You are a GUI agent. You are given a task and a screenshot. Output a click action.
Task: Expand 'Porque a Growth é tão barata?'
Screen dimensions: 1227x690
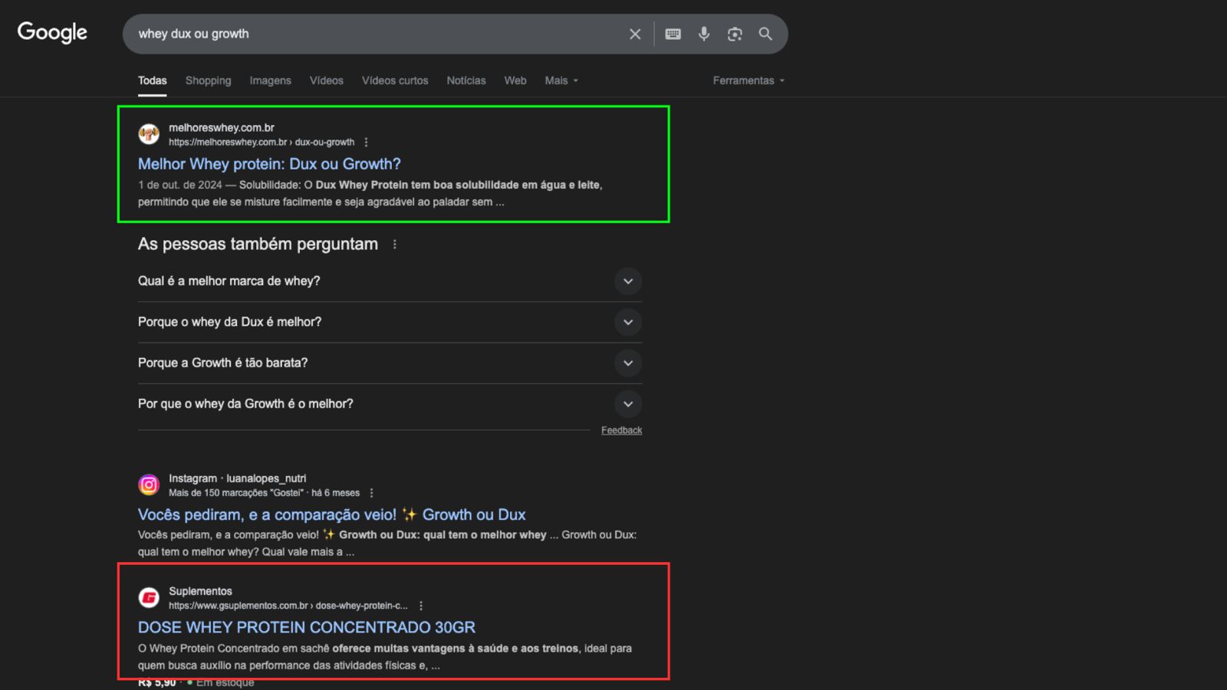click(628, 363)
